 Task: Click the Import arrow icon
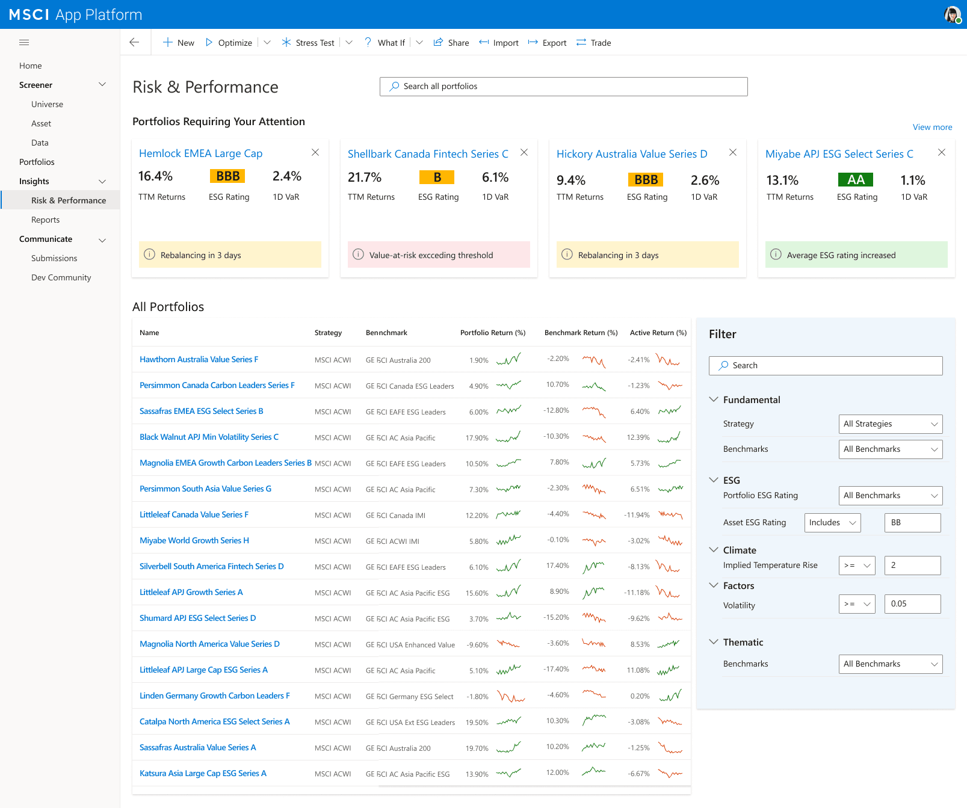point(484,42)
